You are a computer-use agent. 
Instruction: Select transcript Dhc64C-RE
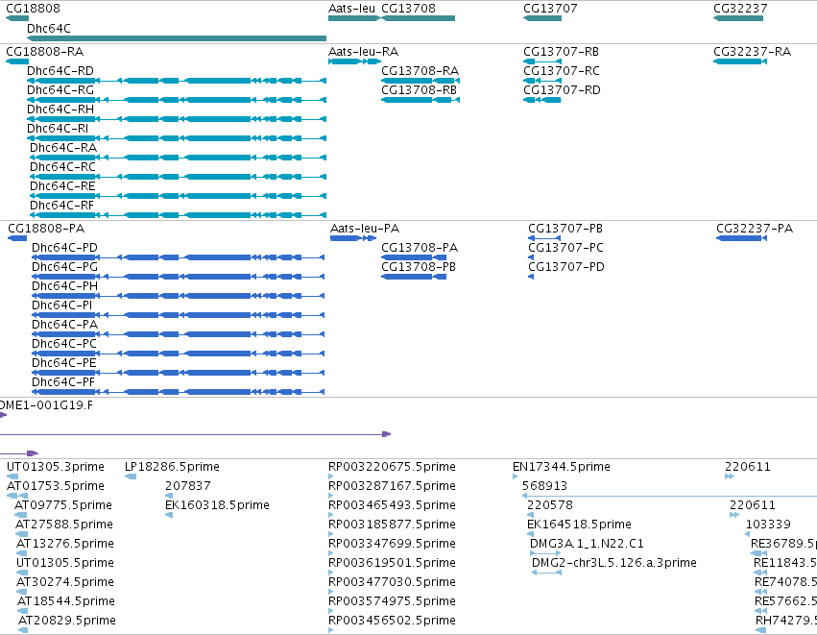coord(178,196)
